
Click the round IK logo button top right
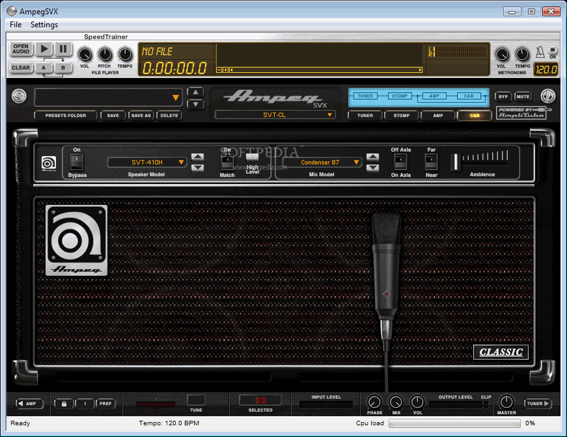[548, 96]
